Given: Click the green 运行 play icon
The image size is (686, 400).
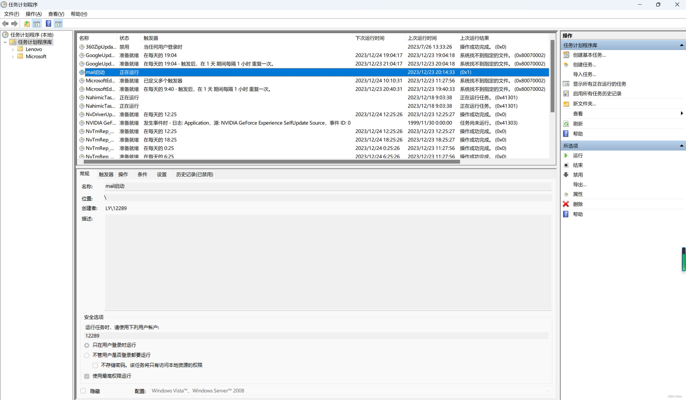Looking at the screenshot, I should [566, 155].
